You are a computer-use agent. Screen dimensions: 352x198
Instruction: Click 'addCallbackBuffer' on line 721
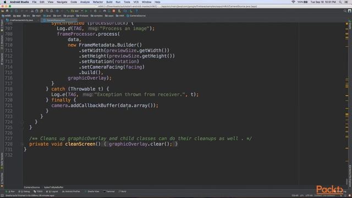pyautogui.click(x=94, y=106)
